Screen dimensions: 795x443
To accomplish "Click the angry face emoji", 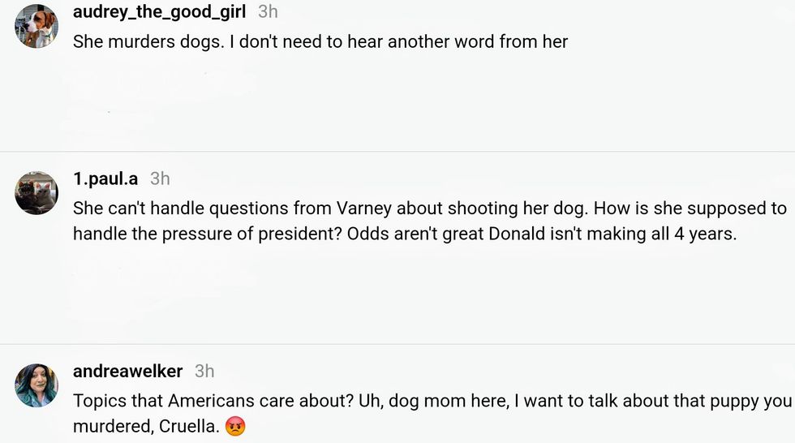I will click(235, 426).
